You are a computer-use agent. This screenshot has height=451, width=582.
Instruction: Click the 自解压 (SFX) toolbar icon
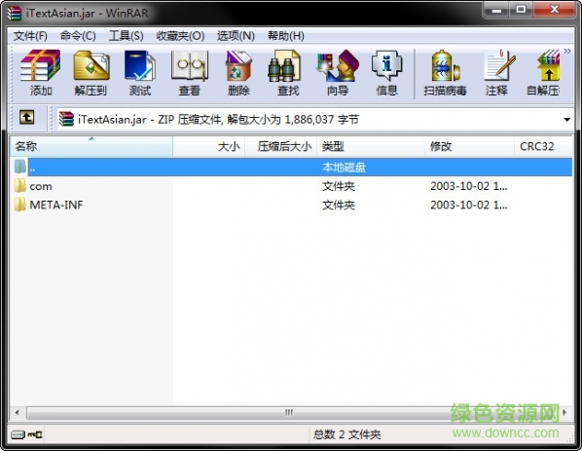pyautogui.click(x=543, y=74)
